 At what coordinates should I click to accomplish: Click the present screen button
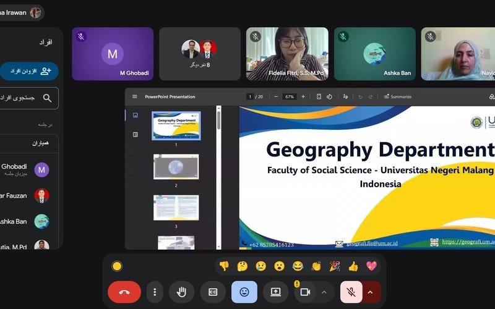click(275, 292)
